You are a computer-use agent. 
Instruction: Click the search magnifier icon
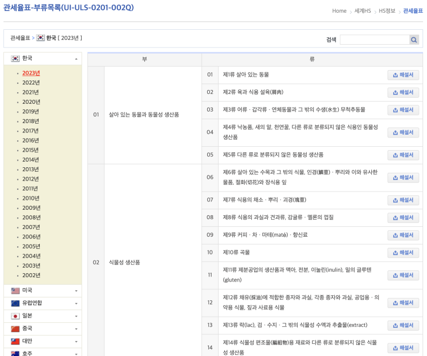(414, 40)
